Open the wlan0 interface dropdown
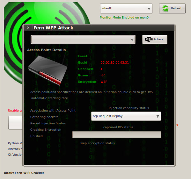 (126, 8)
